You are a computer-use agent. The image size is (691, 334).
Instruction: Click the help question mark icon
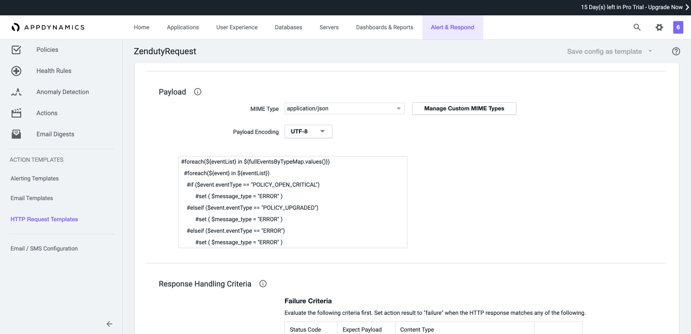click(676, 51)
